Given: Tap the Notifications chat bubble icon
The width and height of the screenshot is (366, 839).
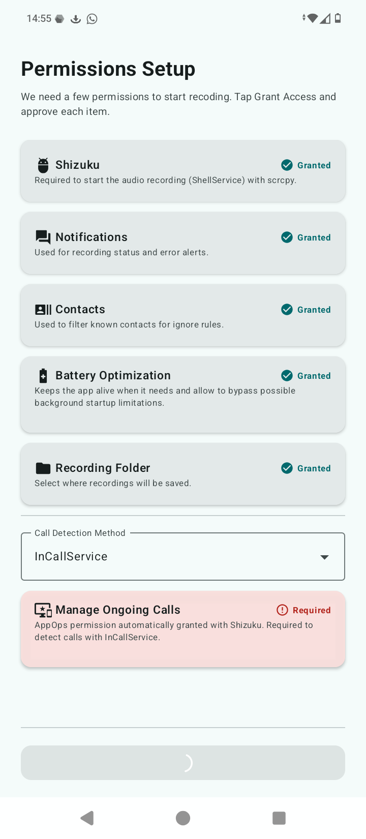Looking at the screenshot, I should (x=43, y=237).
